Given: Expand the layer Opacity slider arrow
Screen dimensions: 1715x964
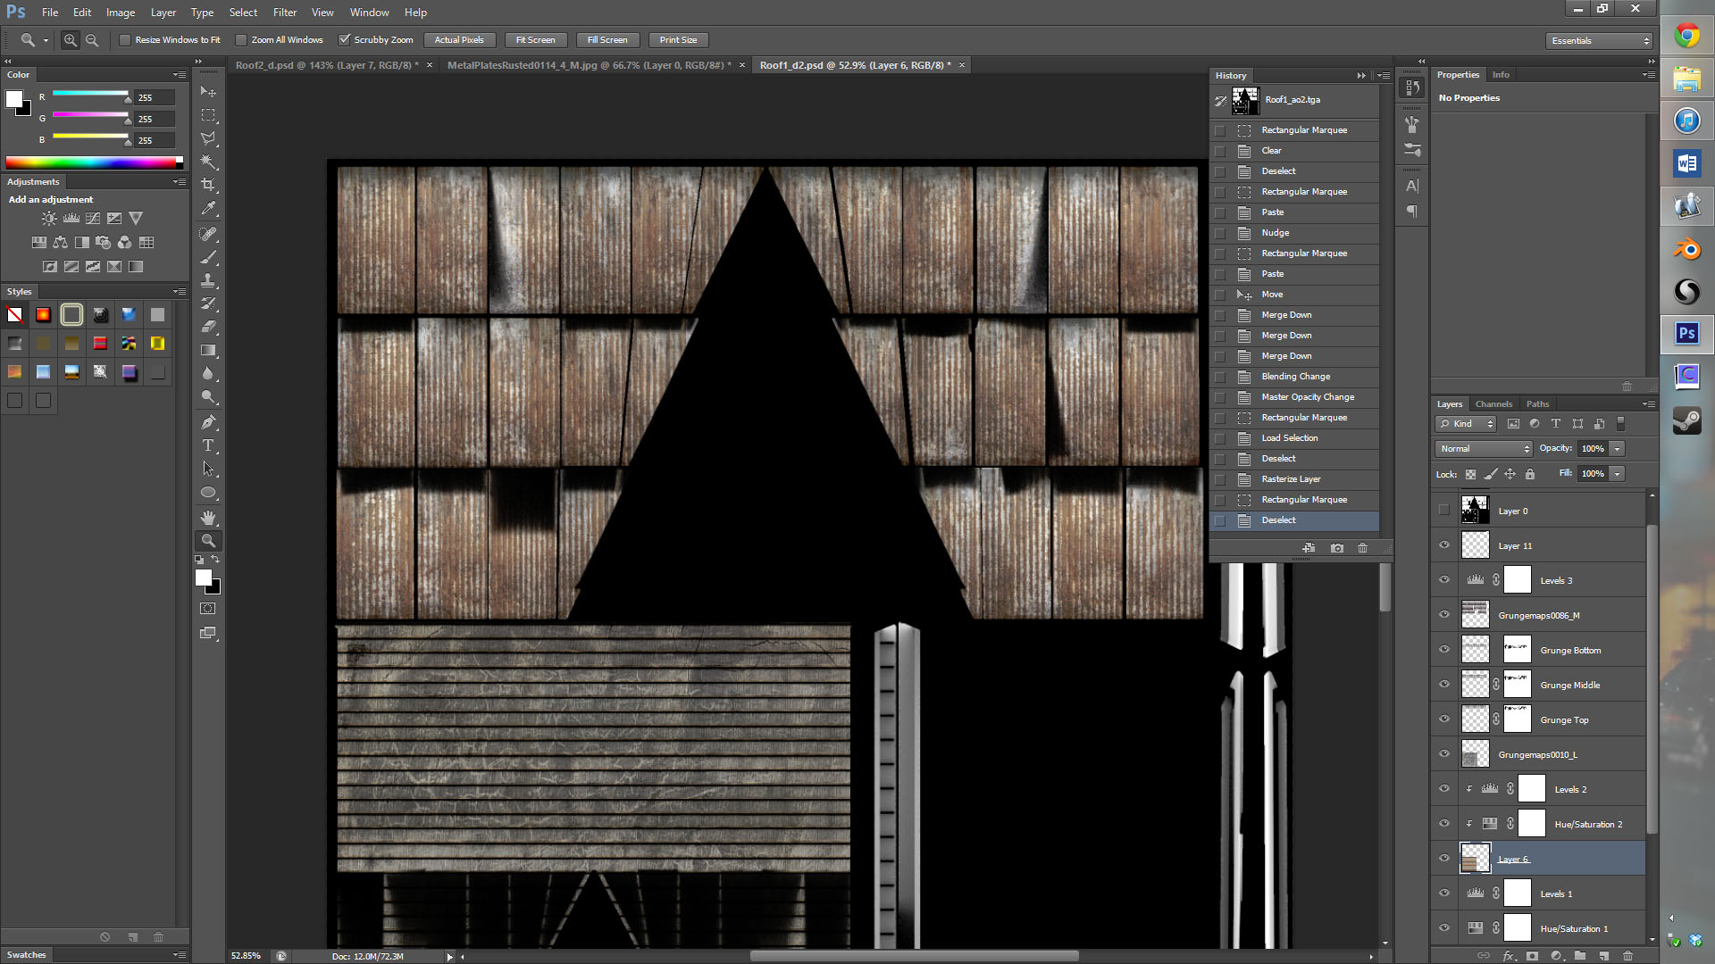Looking at the screenshot, I should (1618, 449).
